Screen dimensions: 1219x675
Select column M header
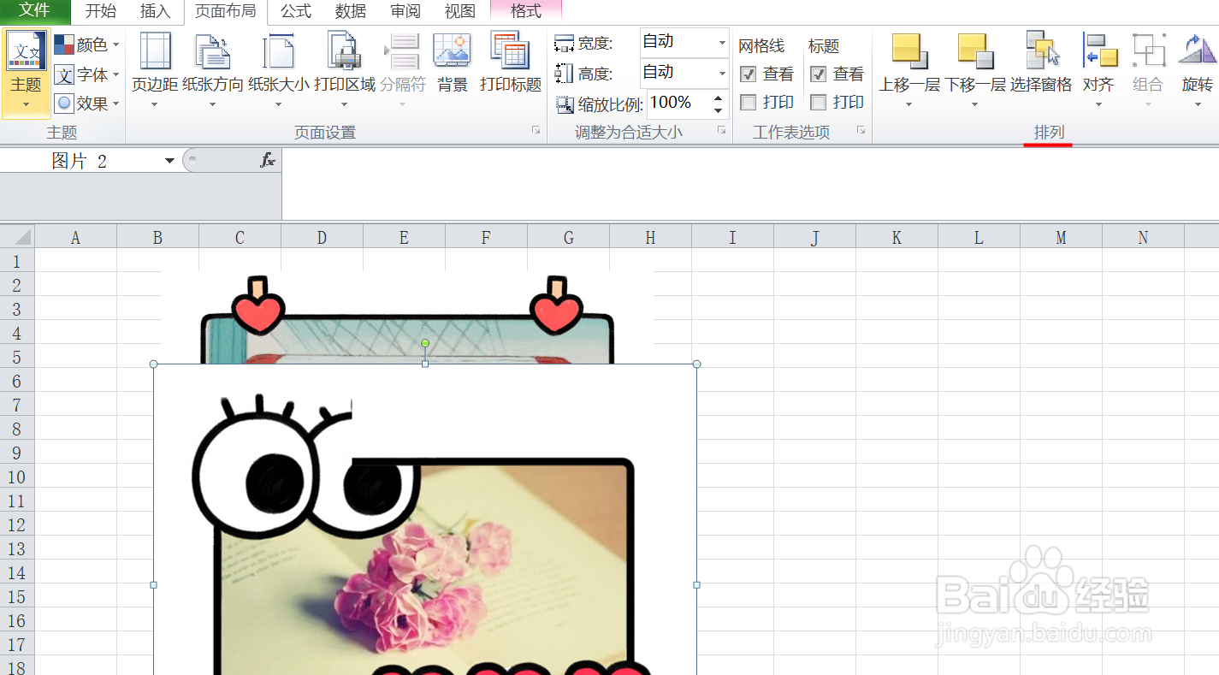coord(1061,238)
